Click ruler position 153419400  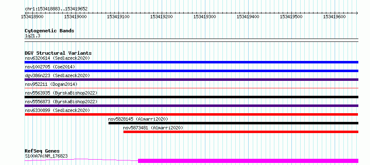248,17
